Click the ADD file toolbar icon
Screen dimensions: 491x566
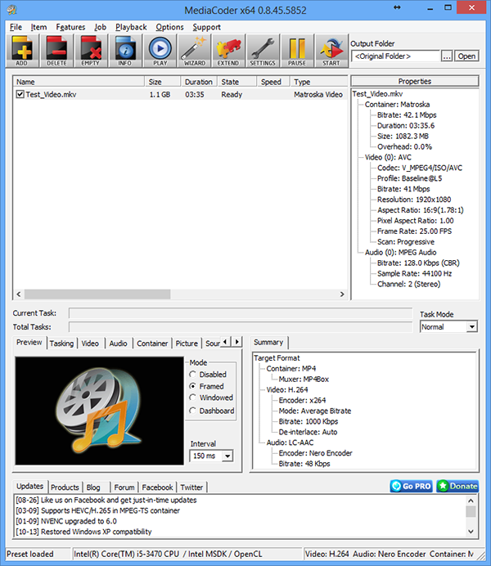pyautogui.click(x=22, y=51)
